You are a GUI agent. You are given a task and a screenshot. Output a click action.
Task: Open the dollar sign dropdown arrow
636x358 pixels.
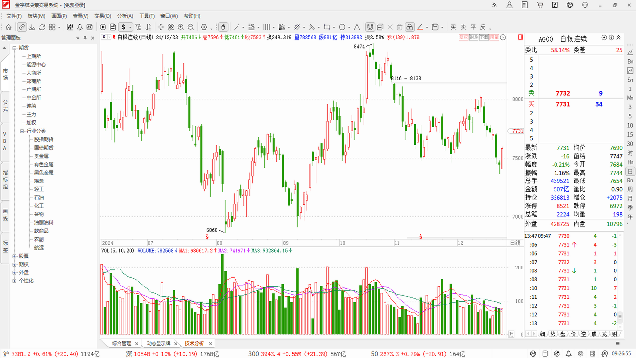click(130, 27)
